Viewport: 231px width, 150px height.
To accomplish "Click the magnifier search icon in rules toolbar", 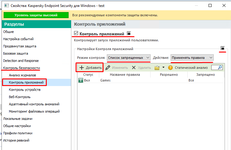I will (x=220, y=67).
